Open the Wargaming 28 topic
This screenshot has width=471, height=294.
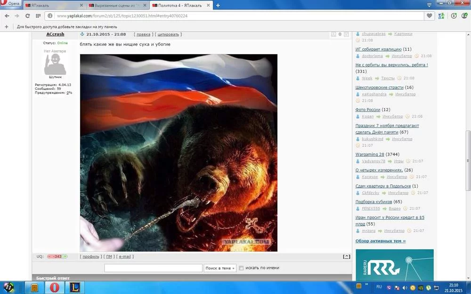[370, 154]
